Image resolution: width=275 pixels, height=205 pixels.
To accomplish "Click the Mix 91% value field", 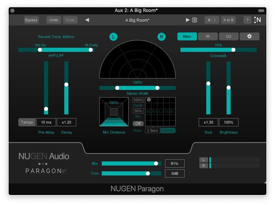I will pos(175,163).
